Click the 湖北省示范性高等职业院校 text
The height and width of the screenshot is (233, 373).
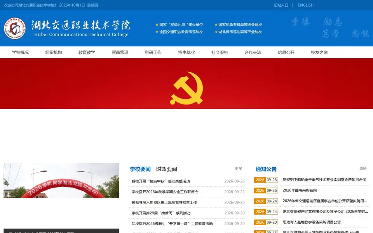tap(240, 32)
